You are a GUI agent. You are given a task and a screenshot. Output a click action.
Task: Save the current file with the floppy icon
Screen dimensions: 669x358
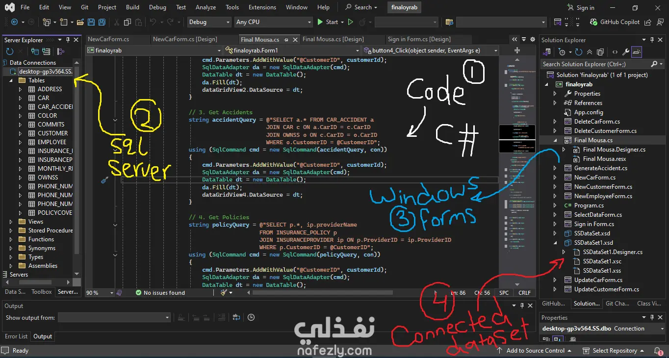(91, 22)
